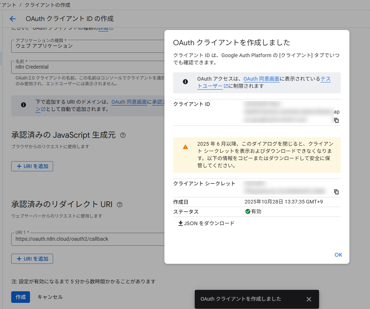
Task: Open help icon beside 承認済みのリダイレクト URI
Action: 120,205
